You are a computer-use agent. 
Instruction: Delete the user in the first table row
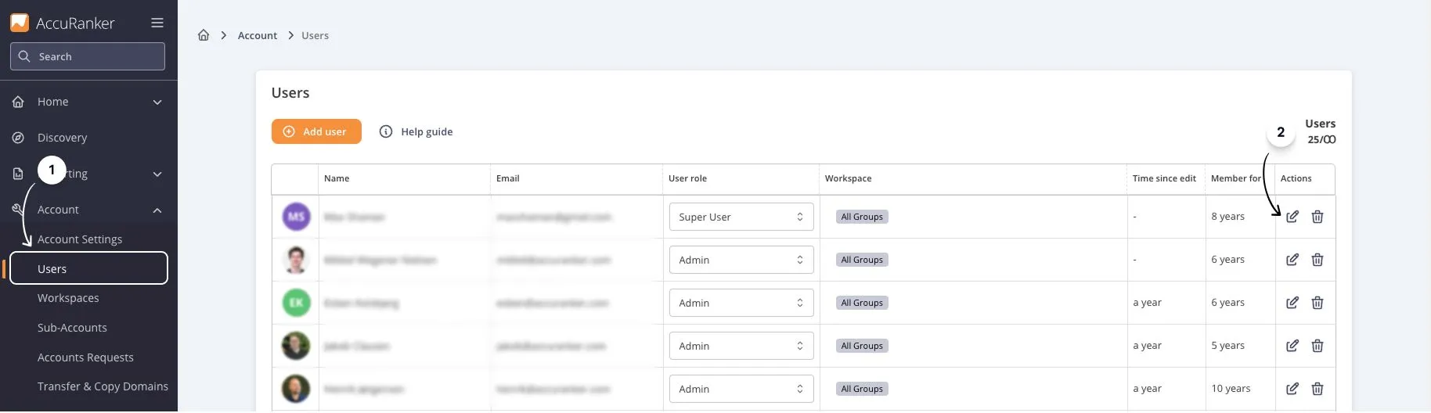pos(1317,217)
